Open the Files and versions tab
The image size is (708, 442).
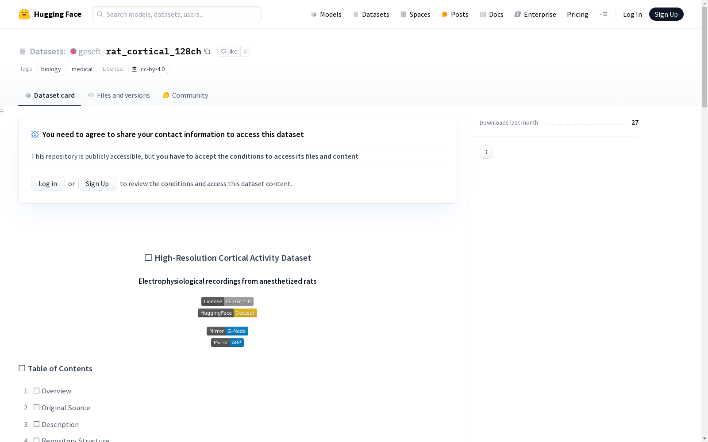pos(119,95)
